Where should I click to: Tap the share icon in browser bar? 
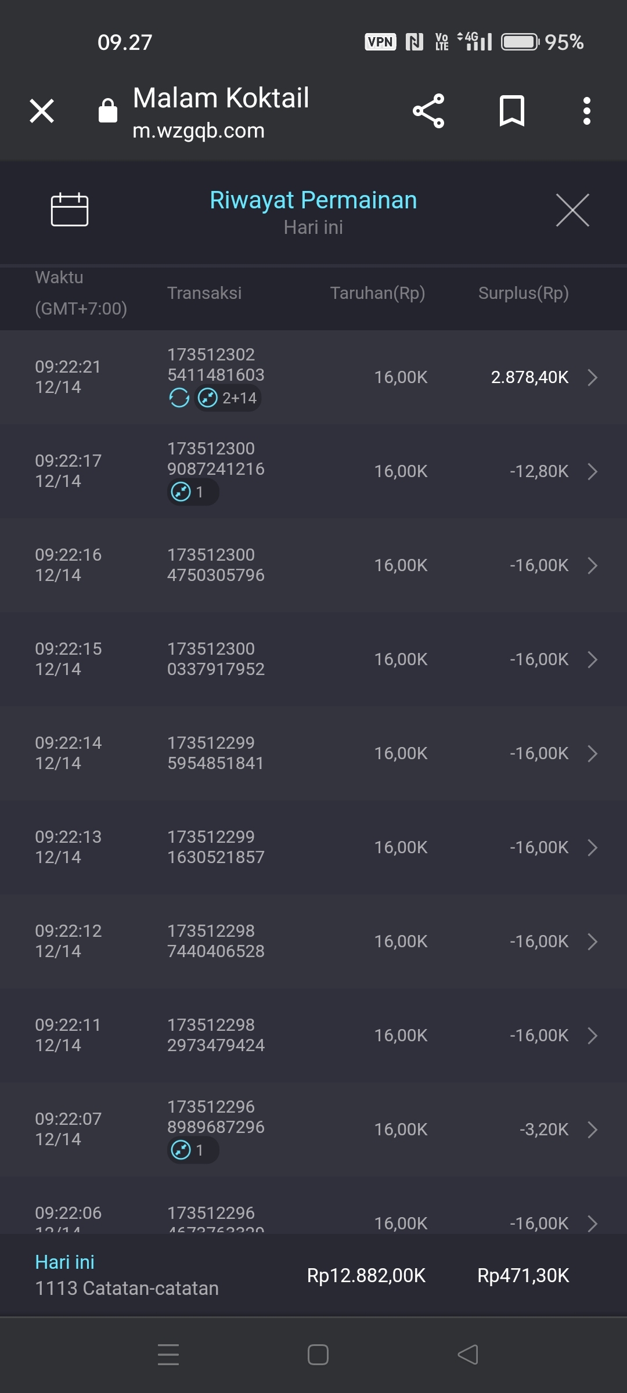pyautogui.click(x=428, y=111)
